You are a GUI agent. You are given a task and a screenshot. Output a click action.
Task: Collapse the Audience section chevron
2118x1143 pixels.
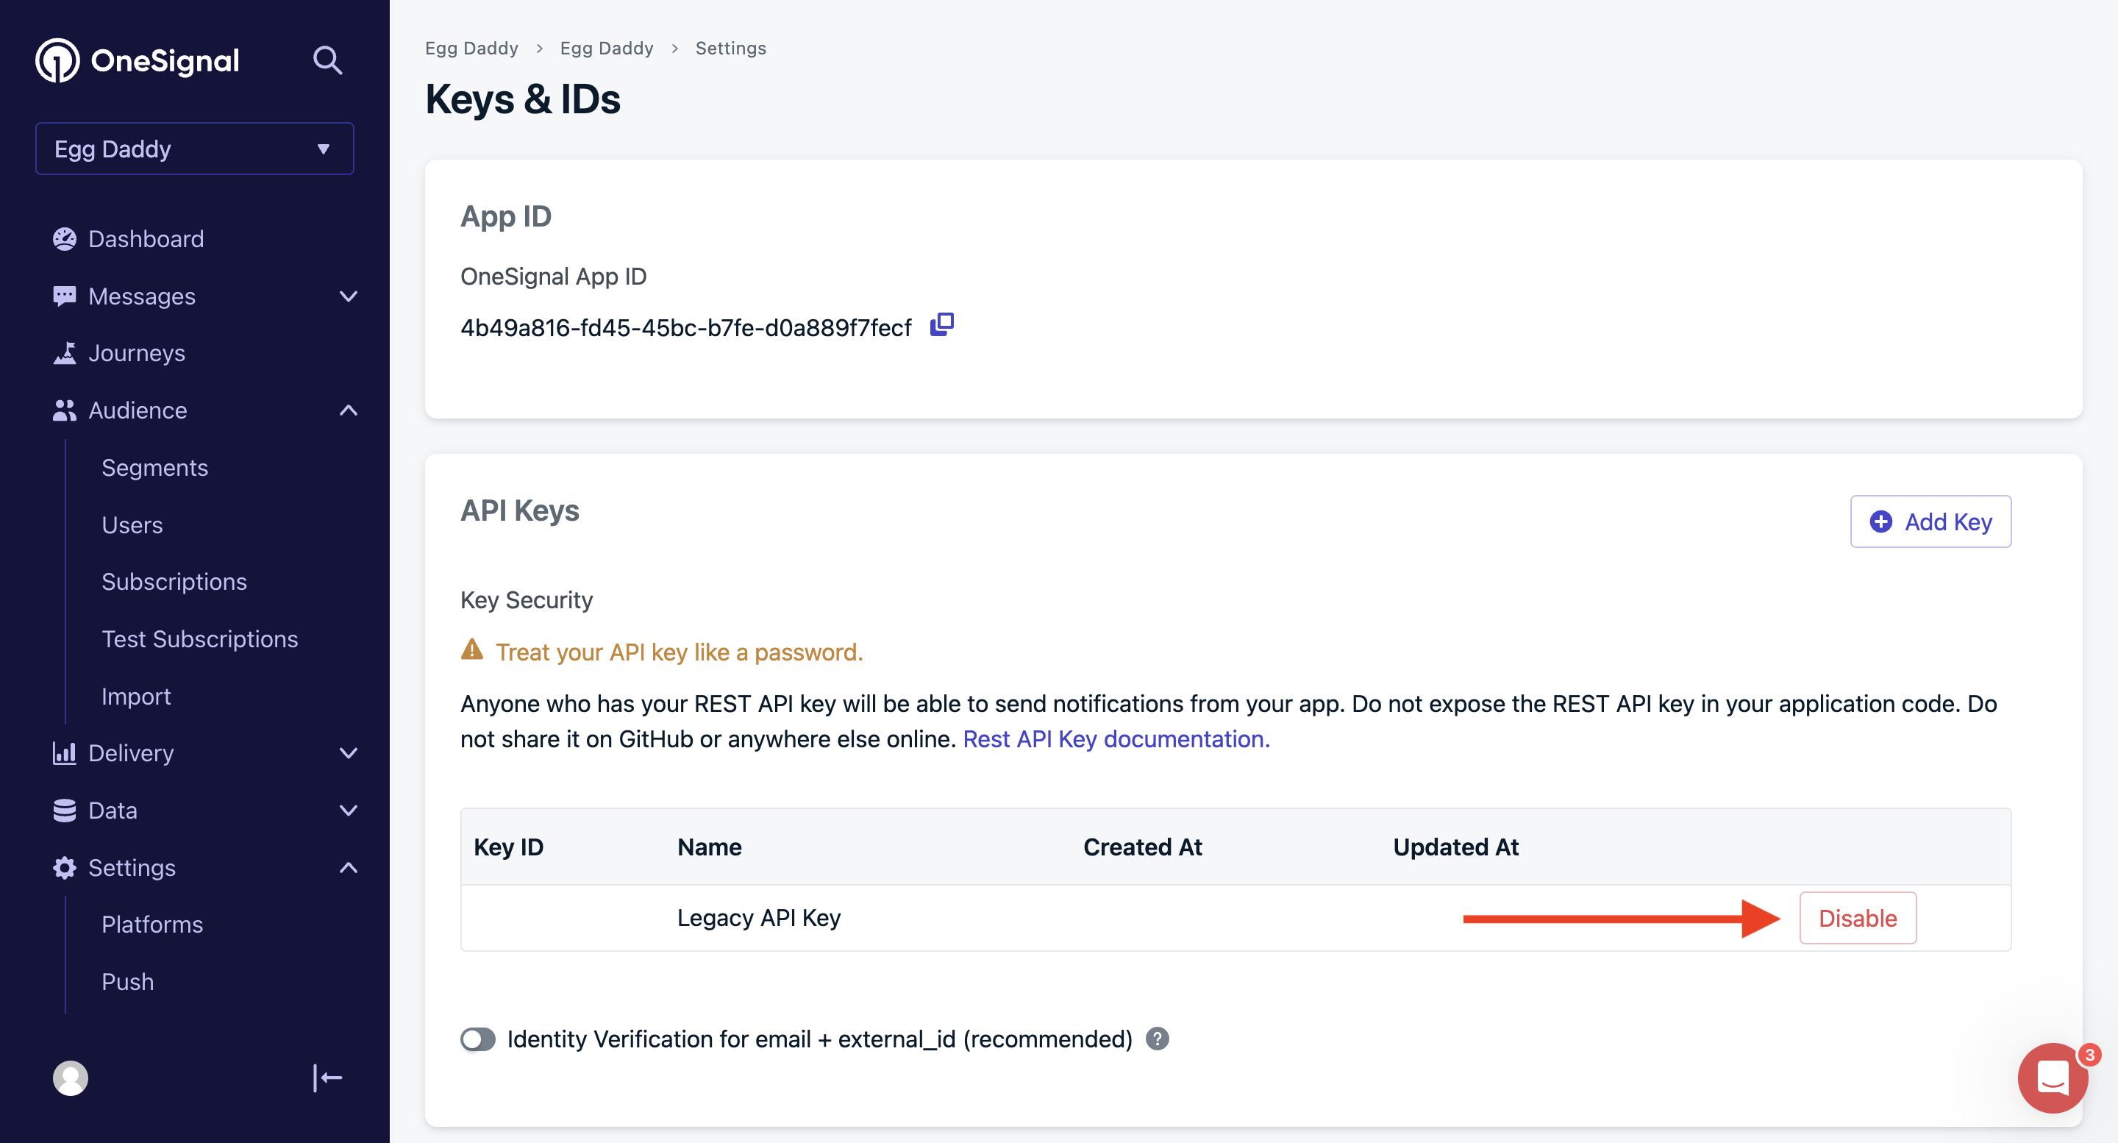tap(349, 410)
